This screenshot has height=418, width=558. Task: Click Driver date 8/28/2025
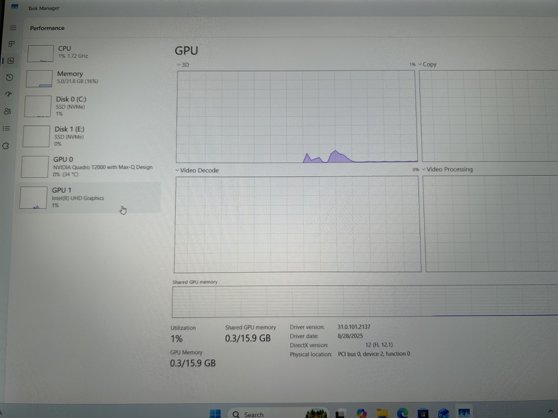tap(350, 336)
